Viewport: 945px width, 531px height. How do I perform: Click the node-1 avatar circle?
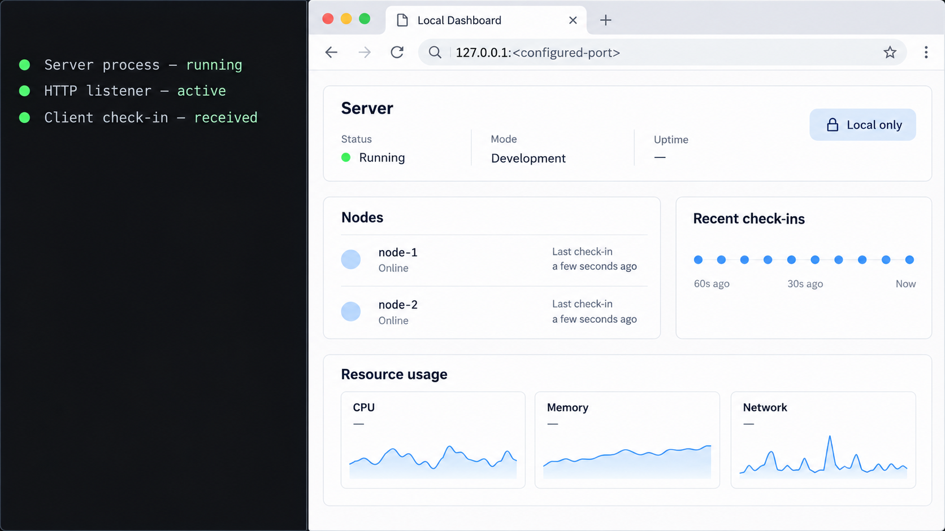(351, 260)
